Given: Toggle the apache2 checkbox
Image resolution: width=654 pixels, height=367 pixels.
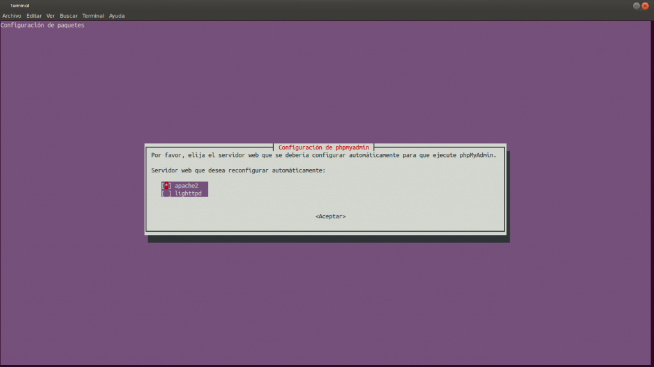Looking at the screenshot, I should (x=167, y=186).
